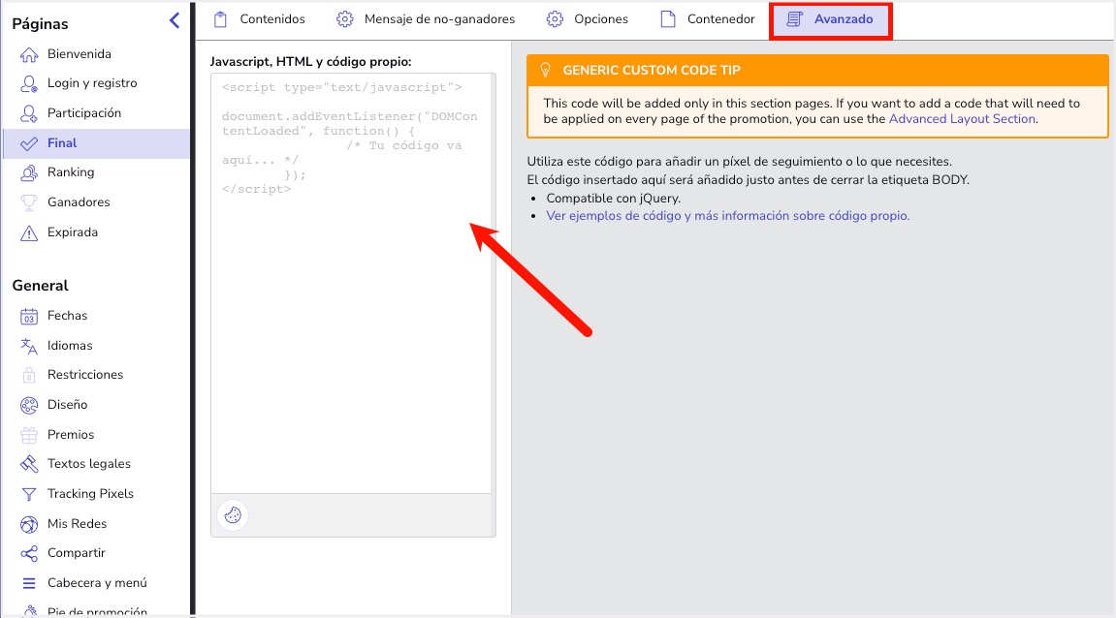Select the Avanzado tab

(x=831, y=20)
